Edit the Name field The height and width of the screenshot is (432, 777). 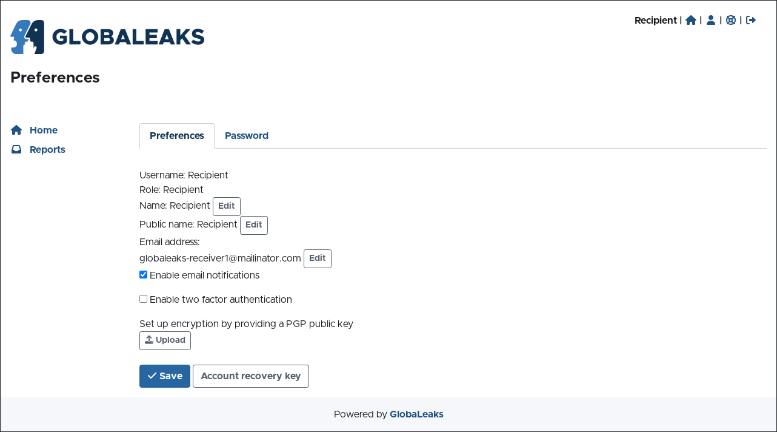226,206
